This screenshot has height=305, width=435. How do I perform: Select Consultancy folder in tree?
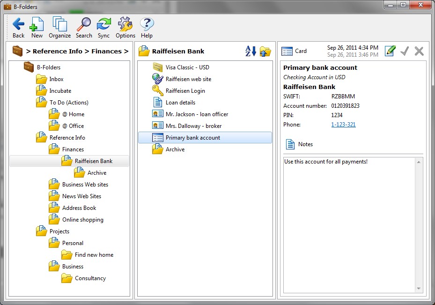pyautogui.click(x=84, y=278)
